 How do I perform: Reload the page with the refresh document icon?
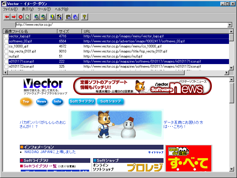[x=27, y=17]
